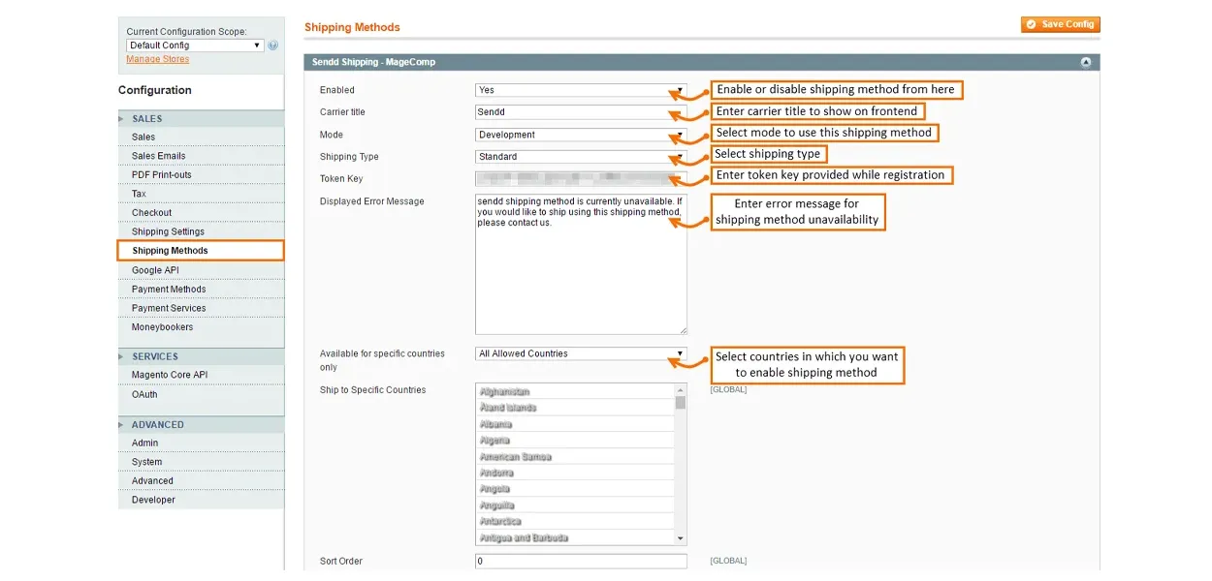Click the help icon beside the scope dropdown

(272, 46)
